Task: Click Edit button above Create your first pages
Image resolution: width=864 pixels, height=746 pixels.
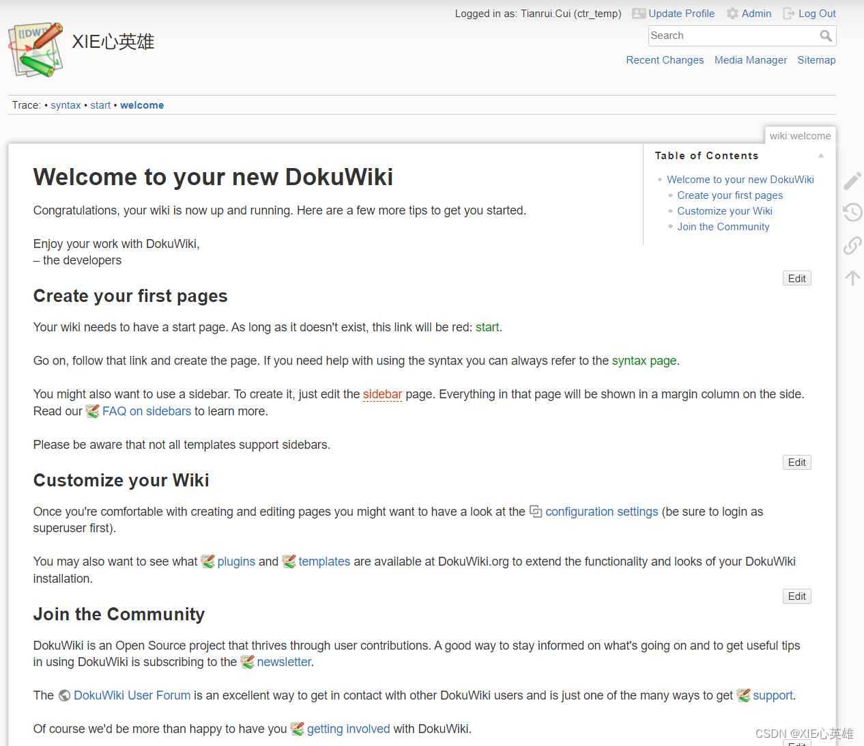Action: coord(796,279)
